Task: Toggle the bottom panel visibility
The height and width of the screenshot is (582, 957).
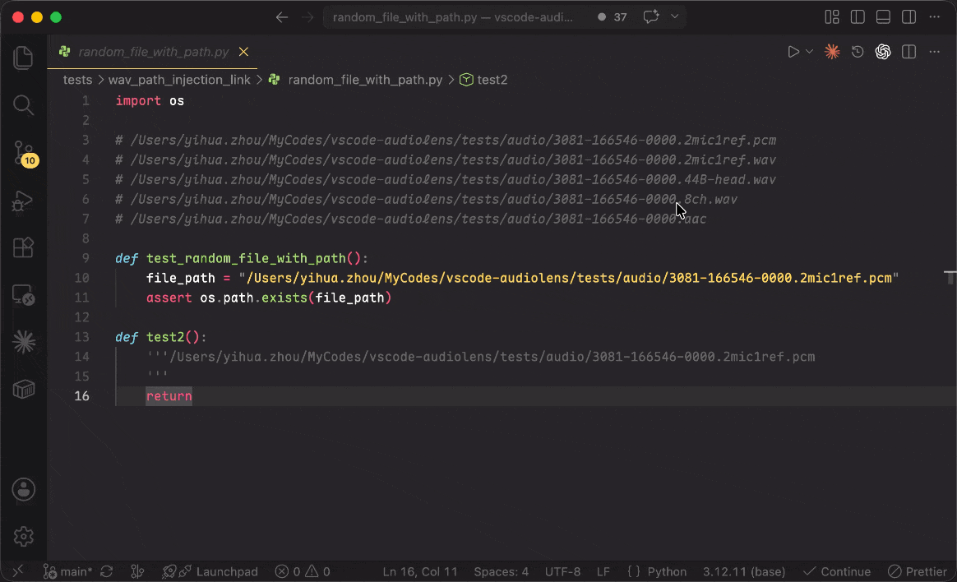Action: 883,17
